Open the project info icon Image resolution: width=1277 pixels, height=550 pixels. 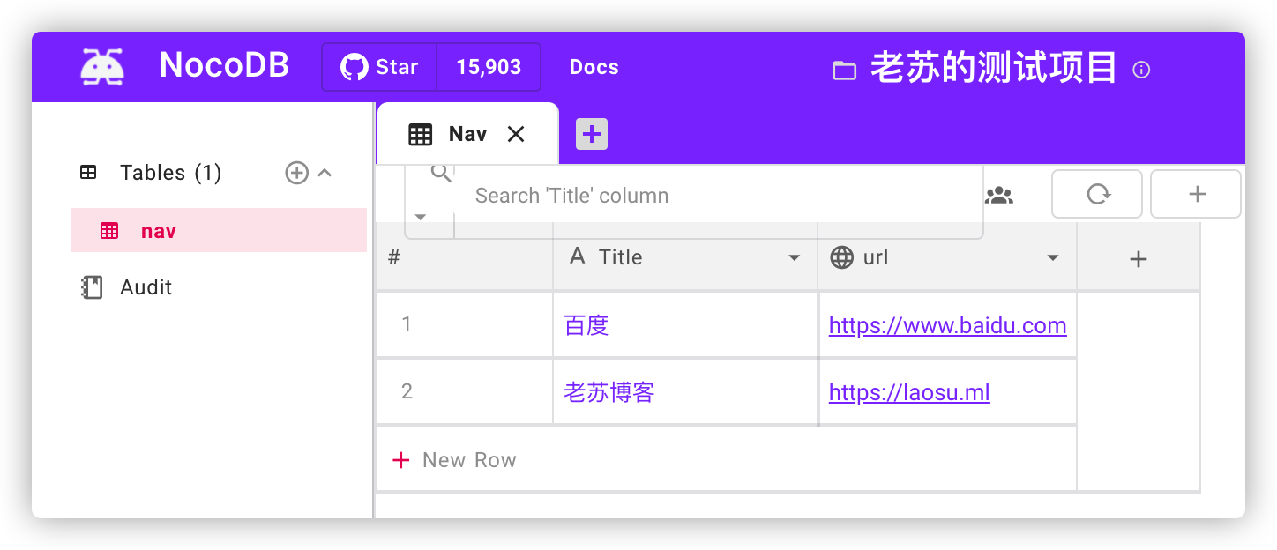1141,70
